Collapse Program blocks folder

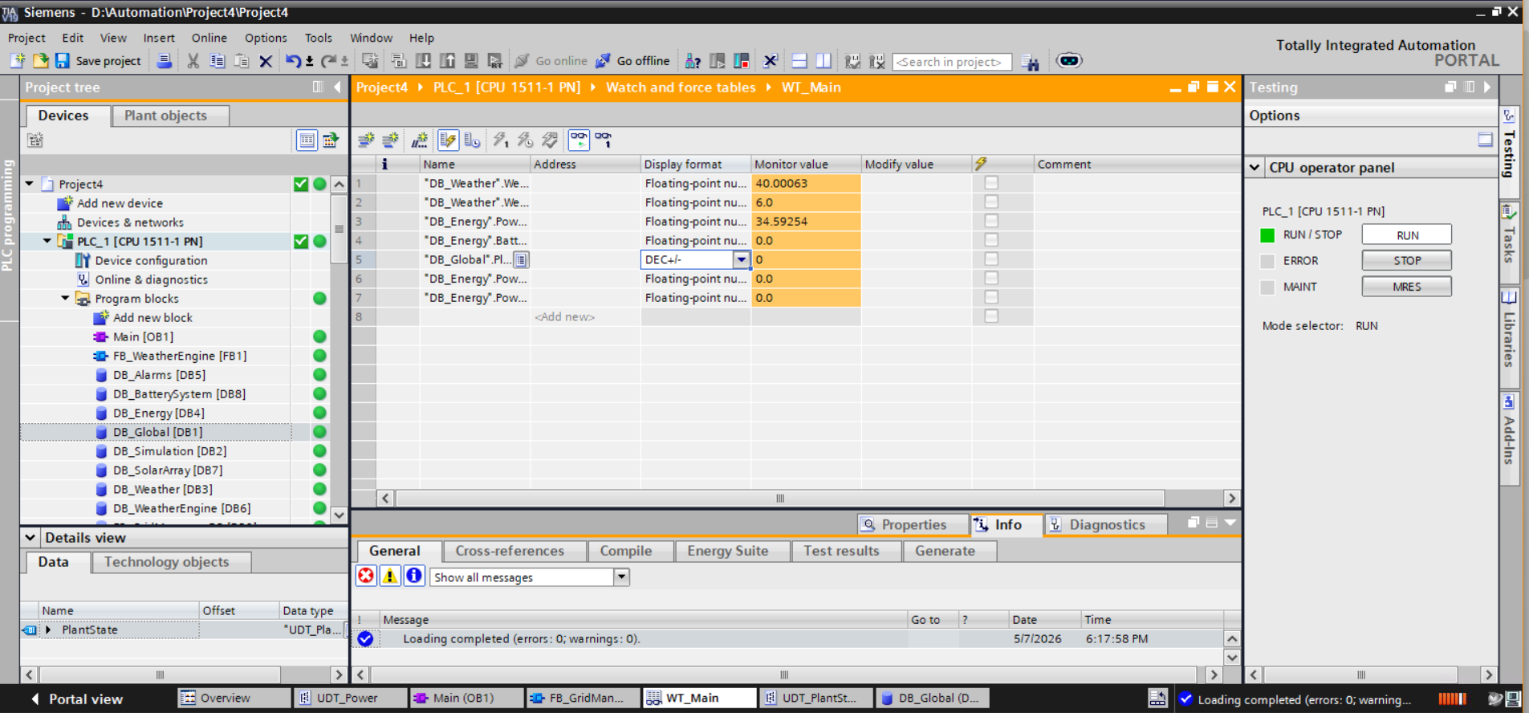pos(66,299)
